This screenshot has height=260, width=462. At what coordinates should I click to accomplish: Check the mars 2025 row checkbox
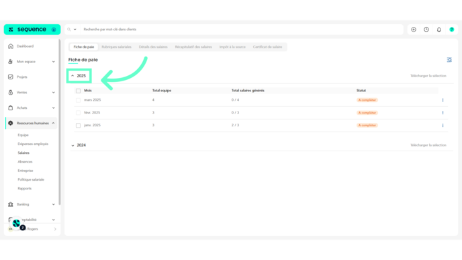point(78,100)
